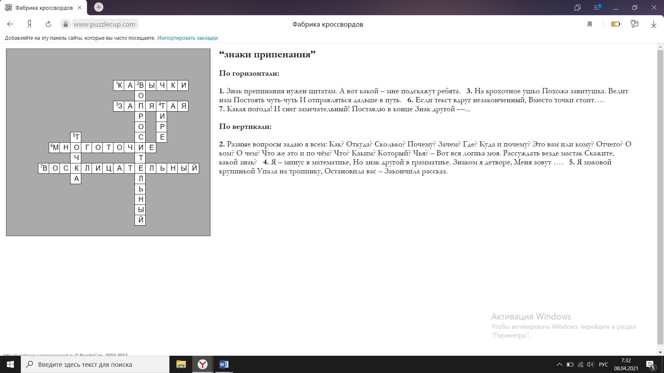
Task: Click the scrollbar down arrow
Action: 660,352
